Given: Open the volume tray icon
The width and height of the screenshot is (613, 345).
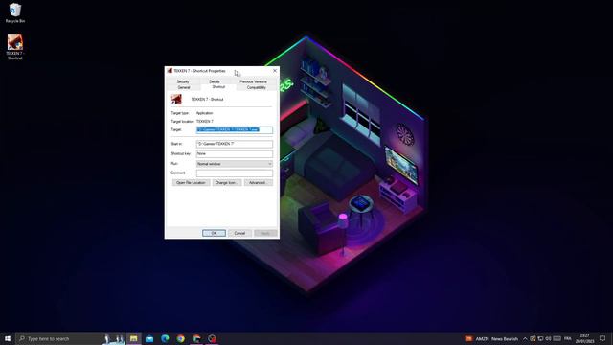Looking at the screenshot, I should [548, 338].
